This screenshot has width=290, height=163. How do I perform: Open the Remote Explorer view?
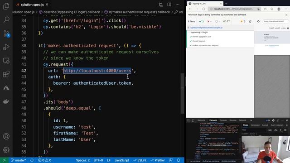[x=6, y=61]
